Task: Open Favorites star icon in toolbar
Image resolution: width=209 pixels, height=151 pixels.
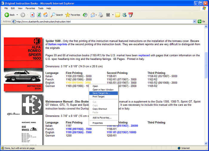Action: [67, 15]
